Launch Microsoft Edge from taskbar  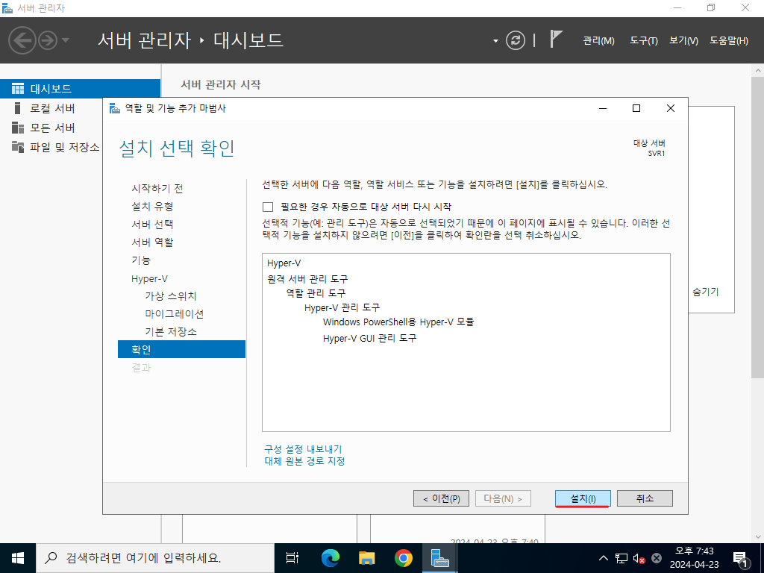(x=330, y=558)
